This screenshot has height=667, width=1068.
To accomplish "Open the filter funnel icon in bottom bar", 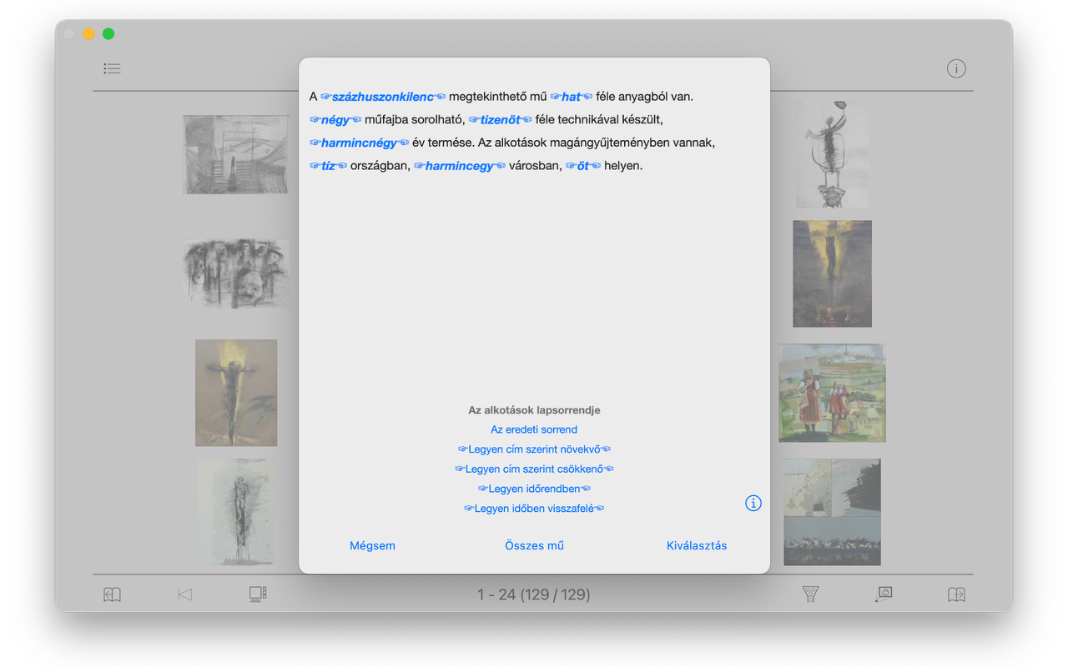I will (810, 594).
